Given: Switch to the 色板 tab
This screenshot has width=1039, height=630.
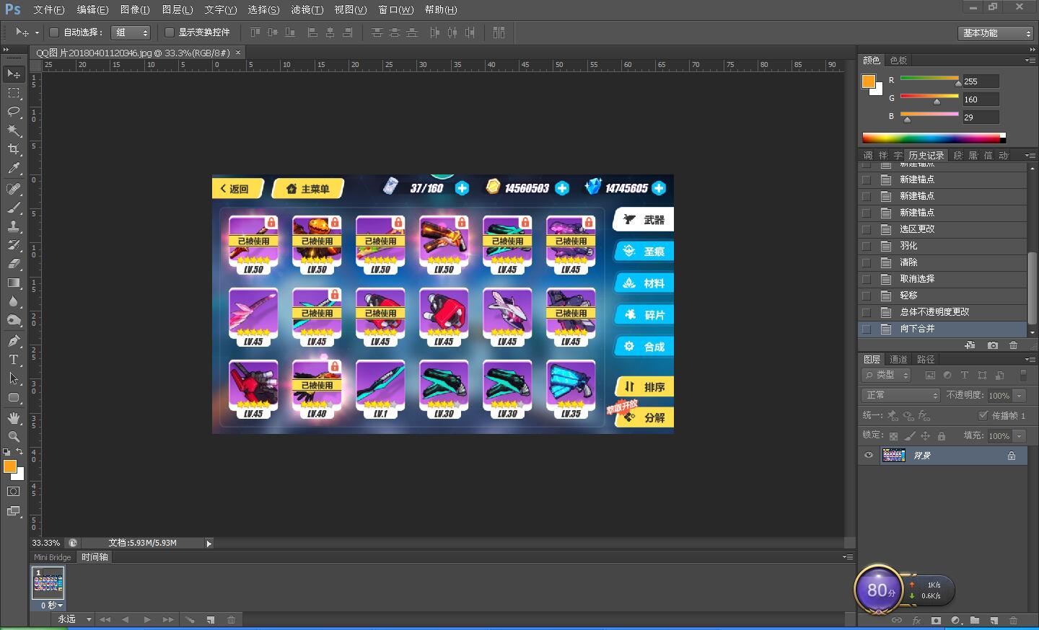Looking at the screenshot, I should (x=898, y=60).
